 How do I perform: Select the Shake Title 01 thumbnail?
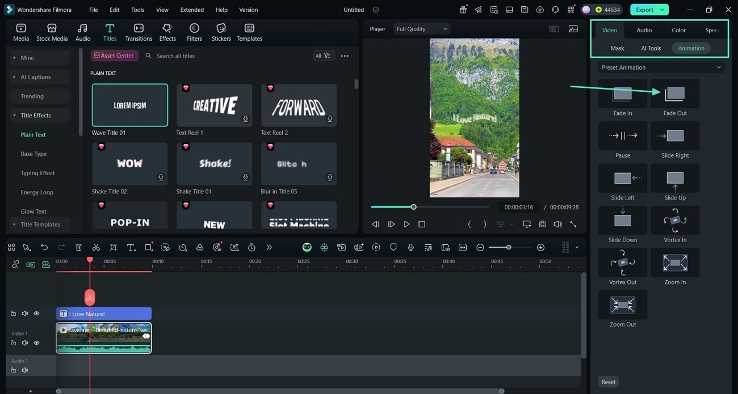coord(214,163)
